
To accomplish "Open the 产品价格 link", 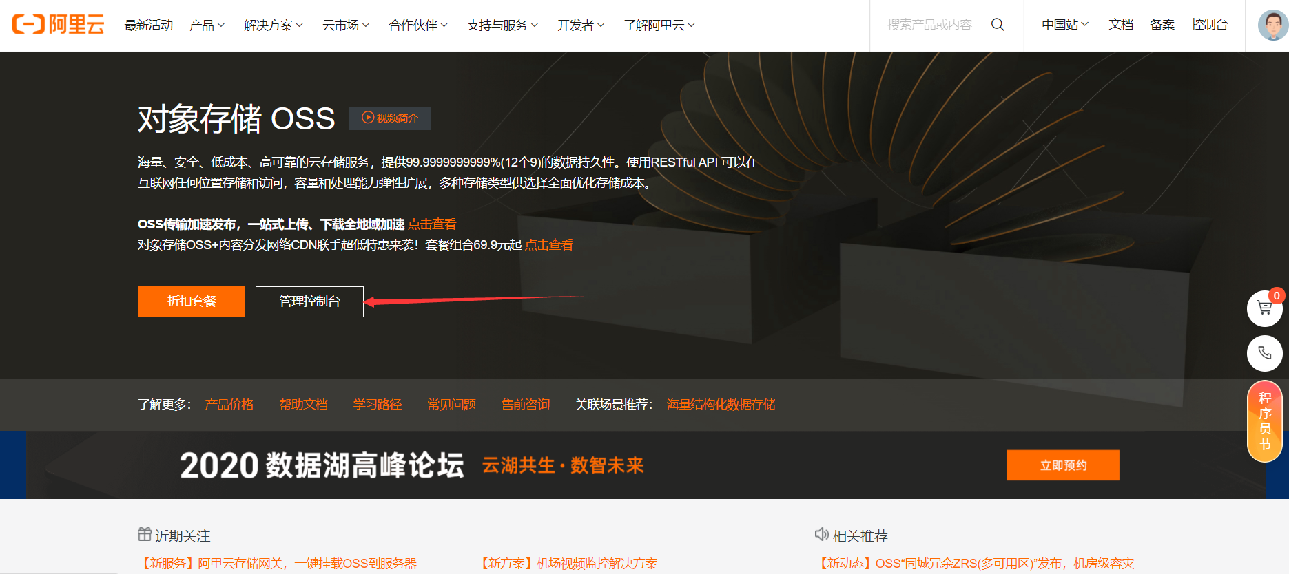I will tap(229, 405).
